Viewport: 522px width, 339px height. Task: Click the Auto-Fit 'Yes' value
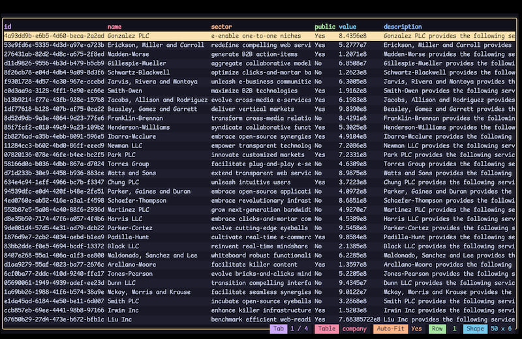click(416, 329)
